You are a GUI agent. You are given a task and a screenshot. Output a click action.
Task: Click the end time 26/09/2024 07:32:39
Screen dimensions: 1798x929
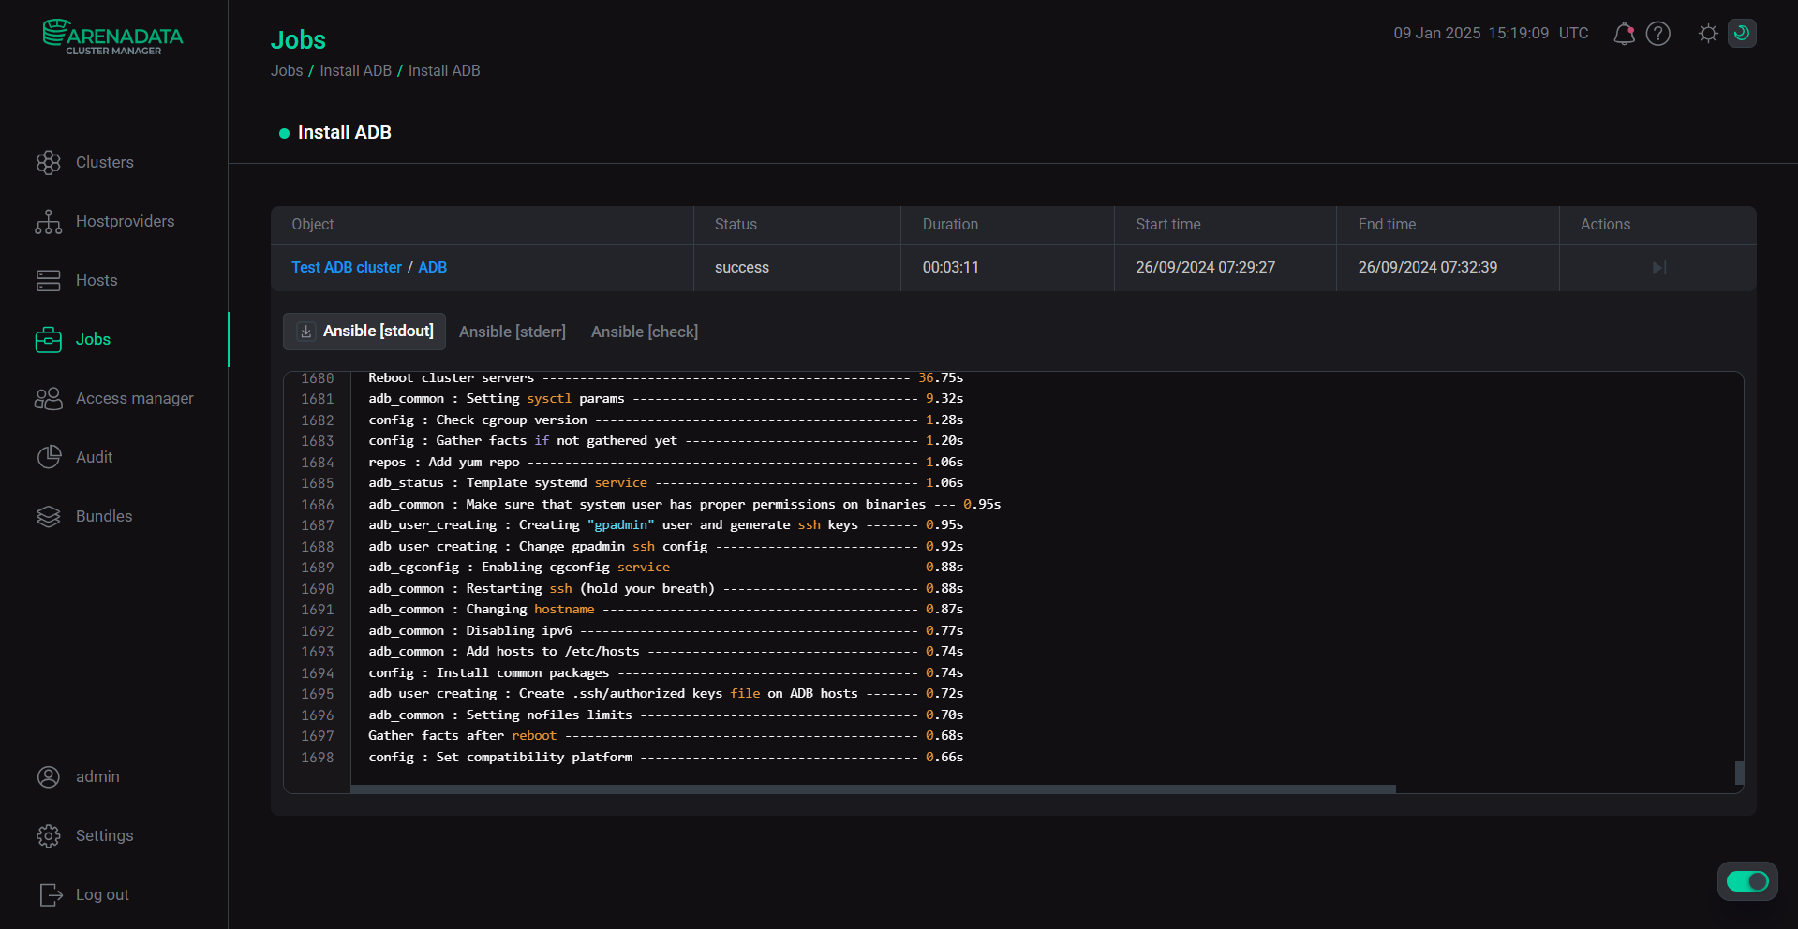(x=1428, y=267)
